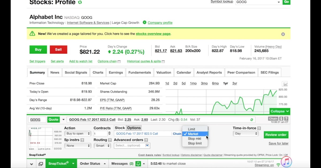Image resolution: width=321 pixels, height=168 pixels.
Task: Click the dollar sign icon in SnapTicket header
Action: point(281,119)
